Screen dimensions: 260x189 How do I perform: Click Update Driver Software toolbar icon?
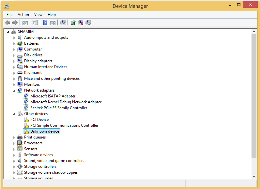(x=73, y=22)
